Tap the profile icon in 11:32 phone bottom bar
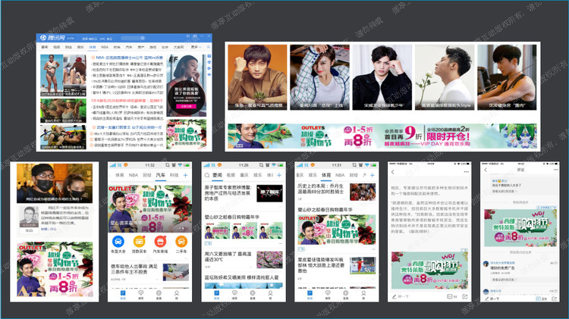Image resolution: width=569 pixels, height=319 pixels. point(176,295)
